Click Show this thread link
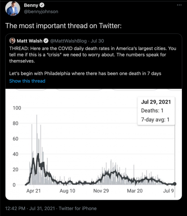This screenshot has height=216, width=187. pos(27,81)
